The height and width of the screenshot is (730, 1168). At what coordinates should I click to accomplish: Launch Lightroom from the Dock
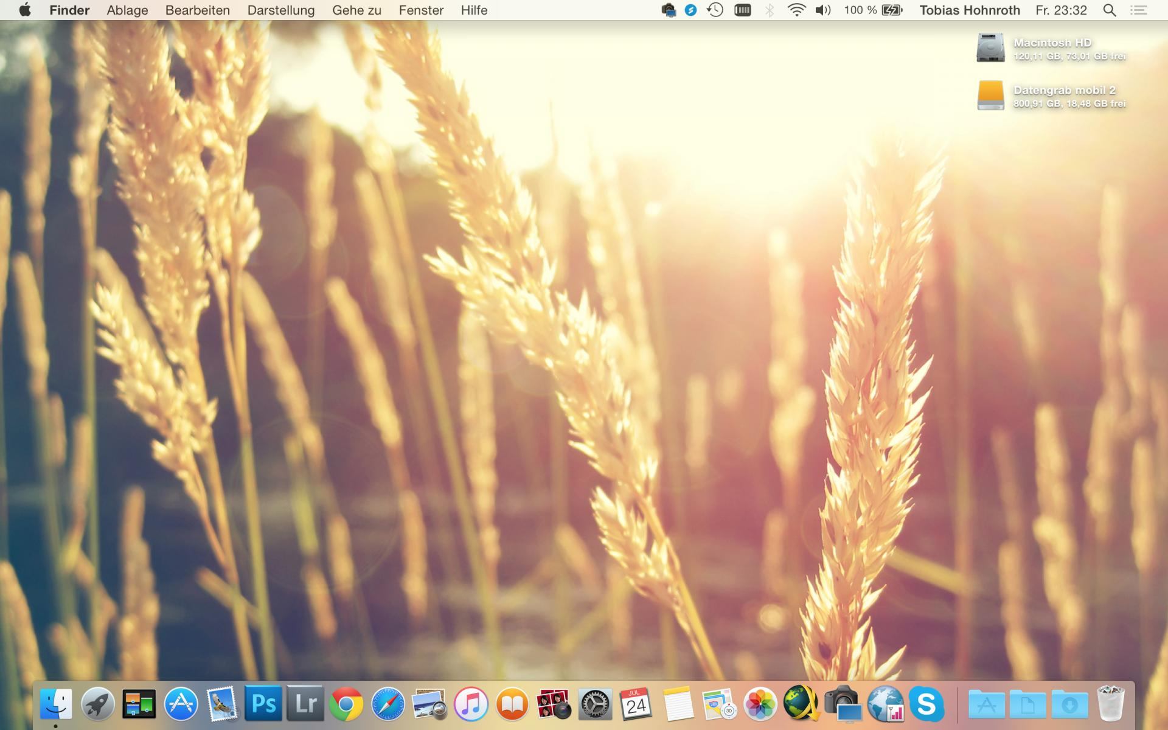(305, 704)
